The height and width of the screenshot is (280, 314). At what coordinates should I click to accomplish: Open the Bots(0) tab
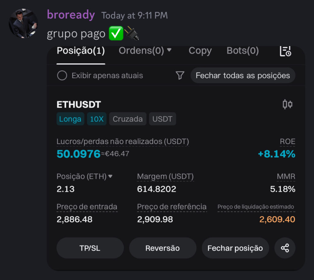point(243,51)
